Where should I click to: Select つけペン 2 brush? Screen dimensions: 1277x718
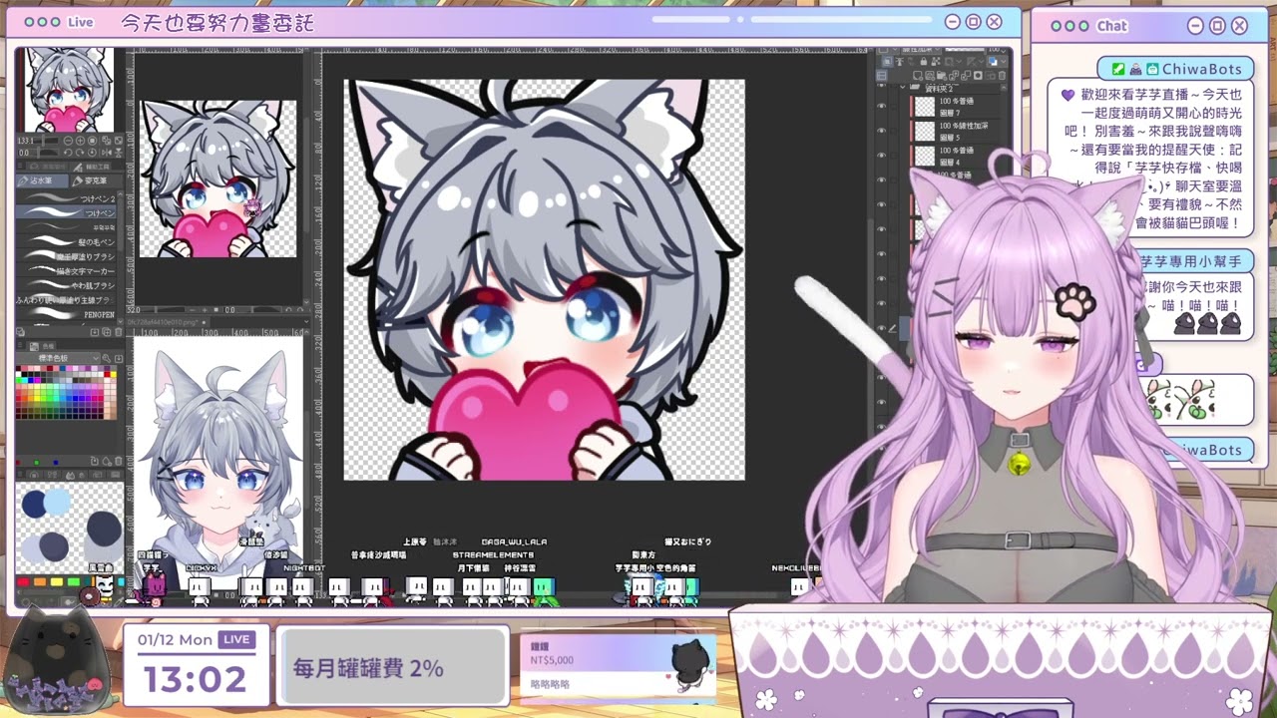tap(66, 199)
